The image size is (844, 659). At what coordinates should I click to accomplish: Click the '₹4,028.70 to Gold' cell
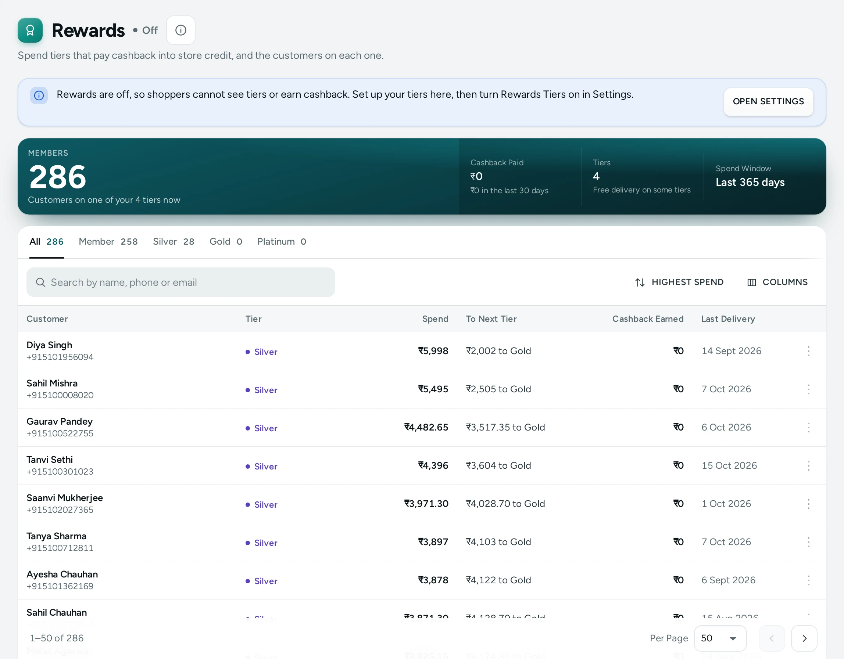[505, 504]
